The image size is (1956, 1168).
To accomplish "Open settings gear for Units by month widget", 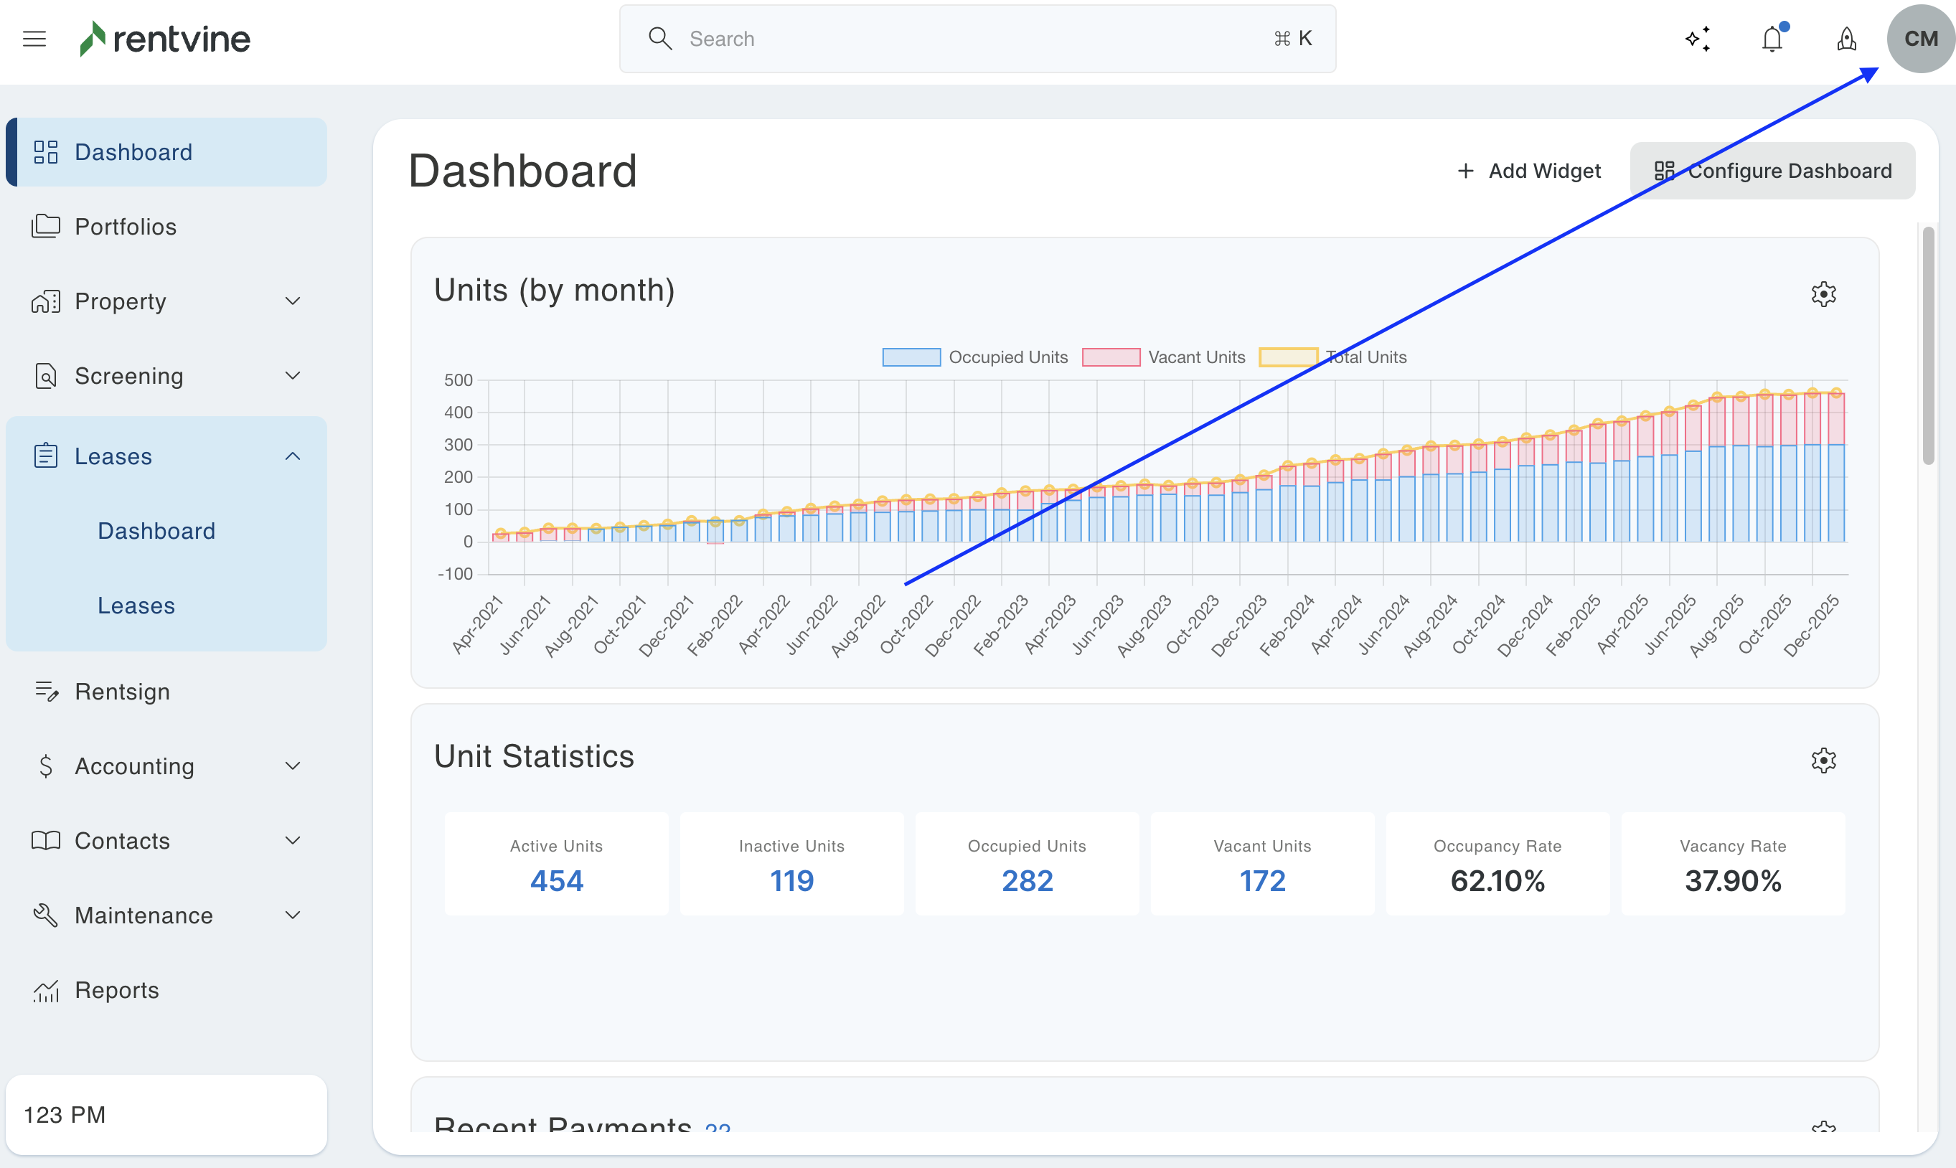I will [1823, 294].
